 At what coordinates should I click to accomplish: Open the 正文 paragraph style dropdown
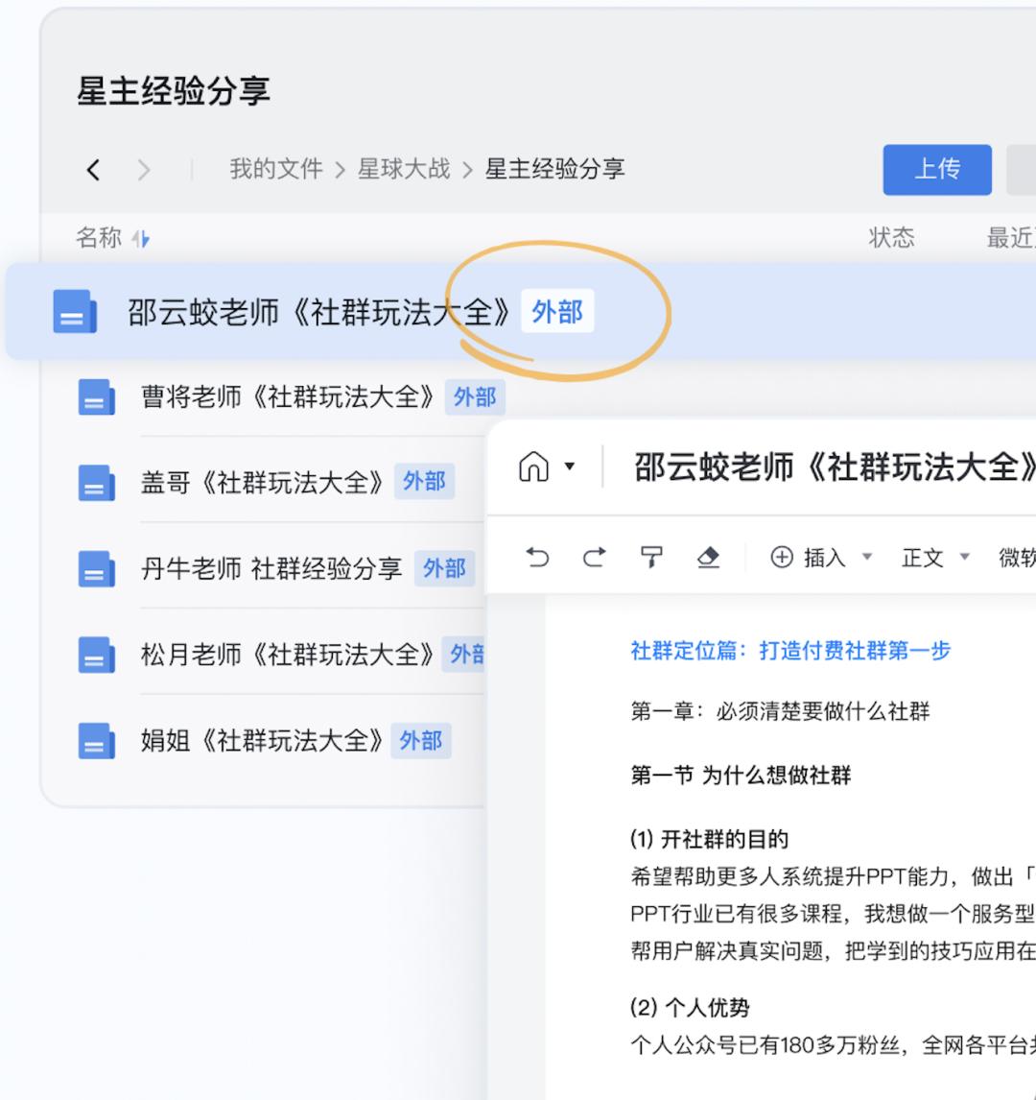(x=928, y=557)
